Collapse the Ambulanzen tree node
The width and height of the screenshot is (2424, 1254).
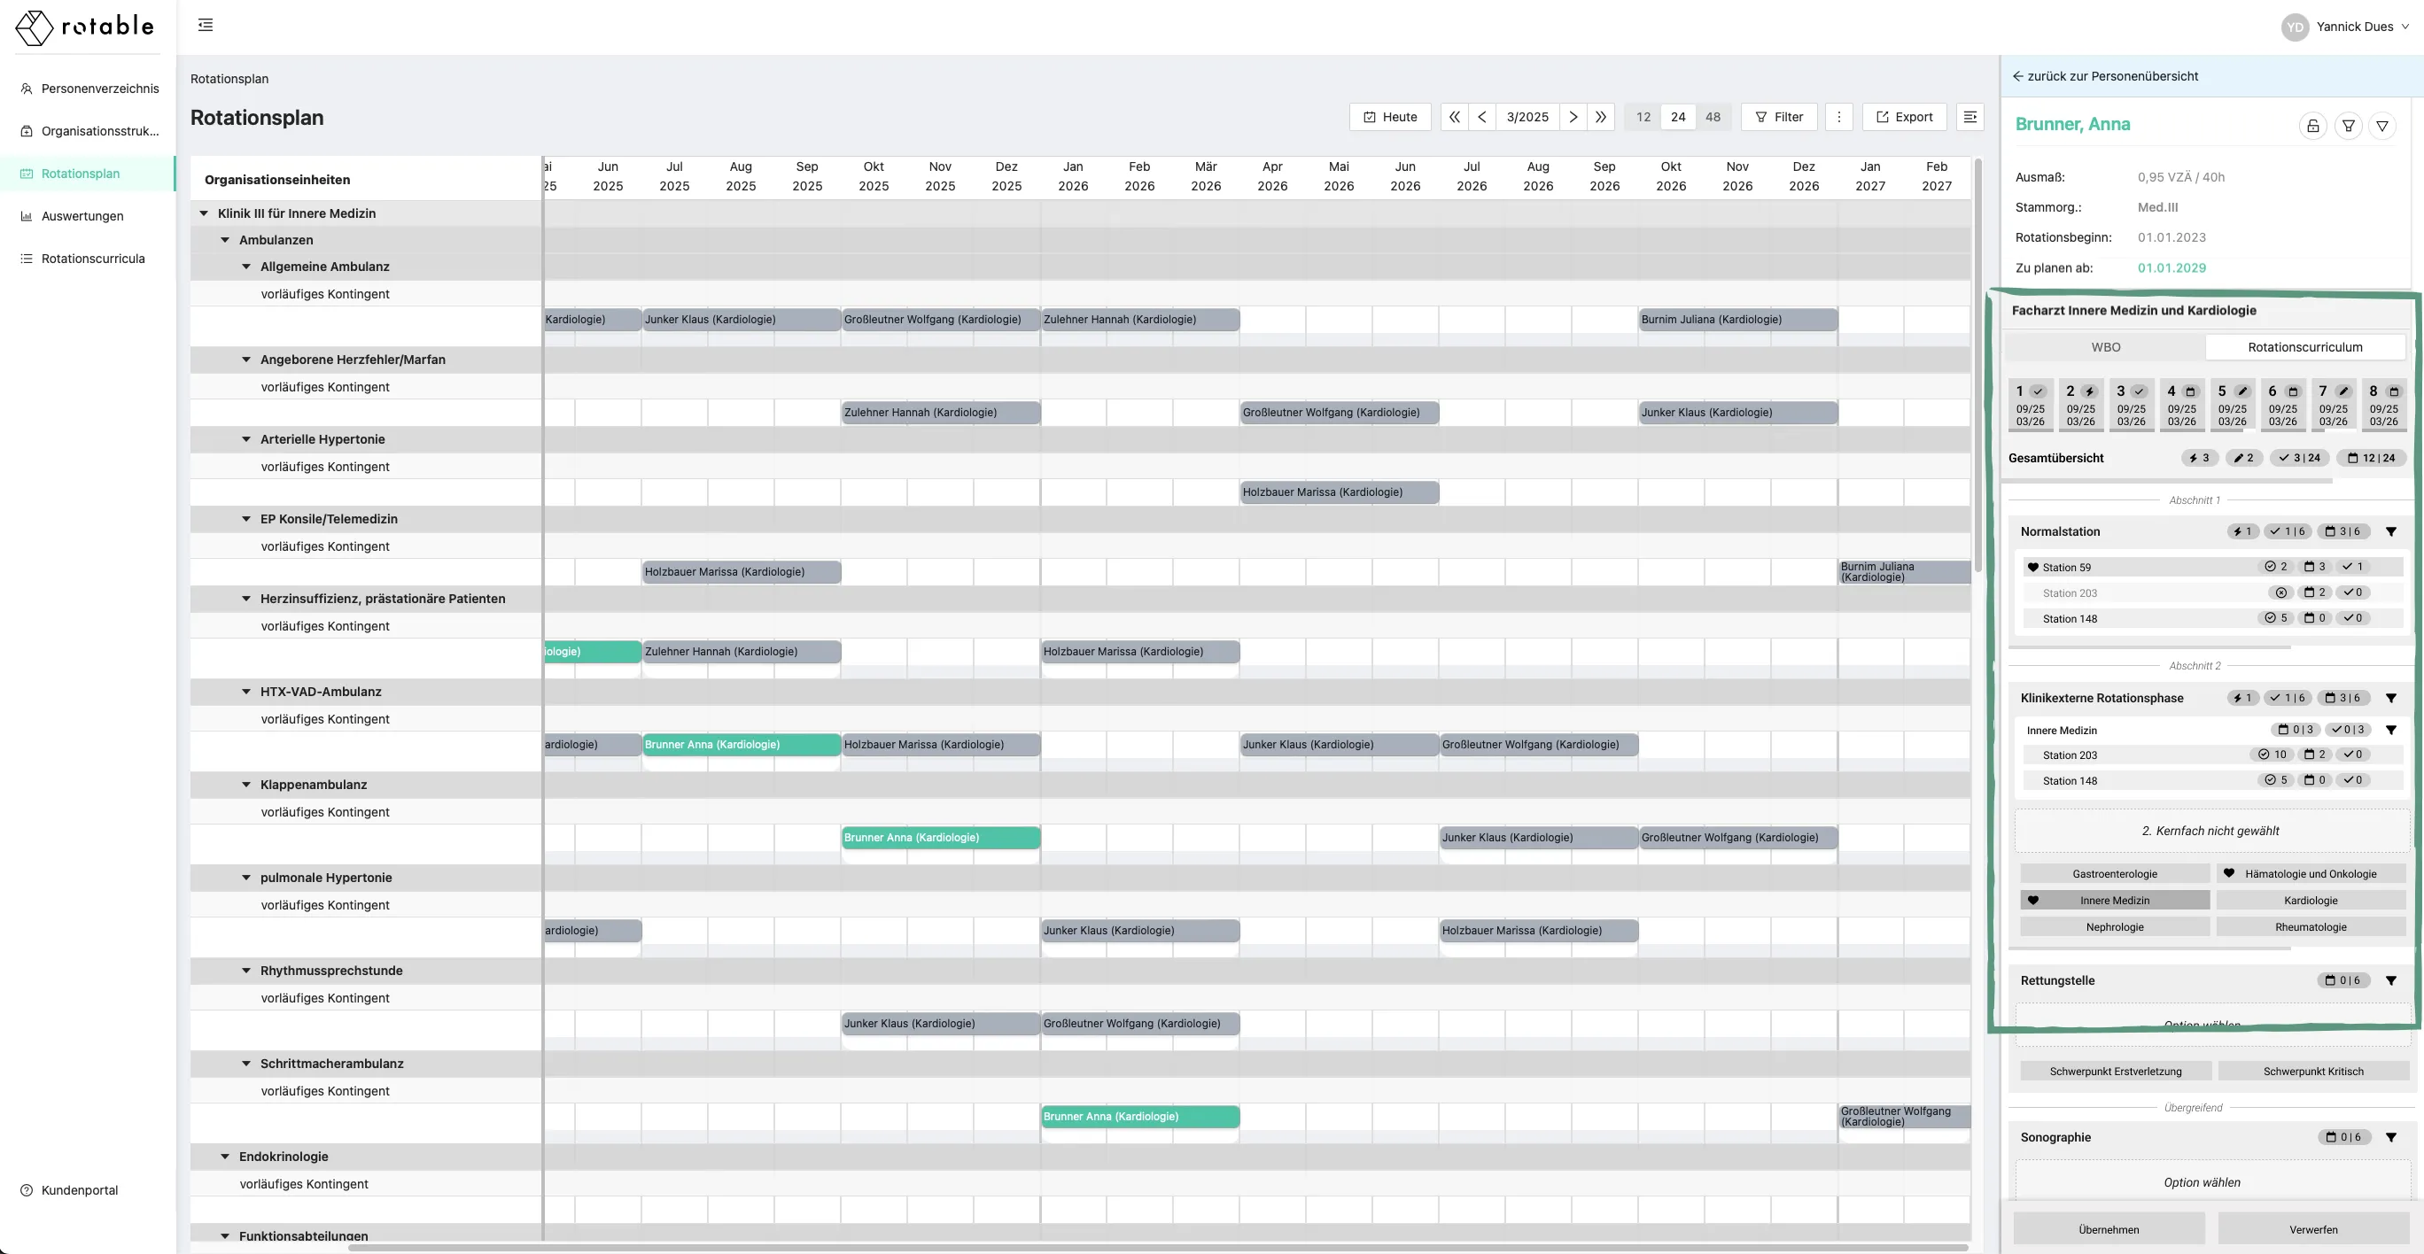coord(225,240)
